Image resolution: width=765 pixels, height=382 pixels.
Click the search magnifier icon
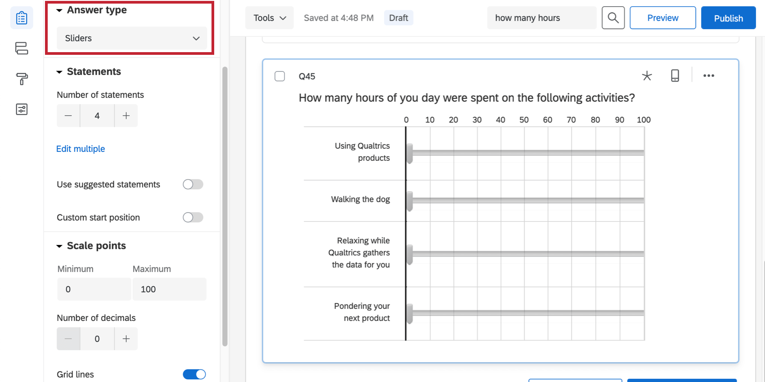coord(613,18)
